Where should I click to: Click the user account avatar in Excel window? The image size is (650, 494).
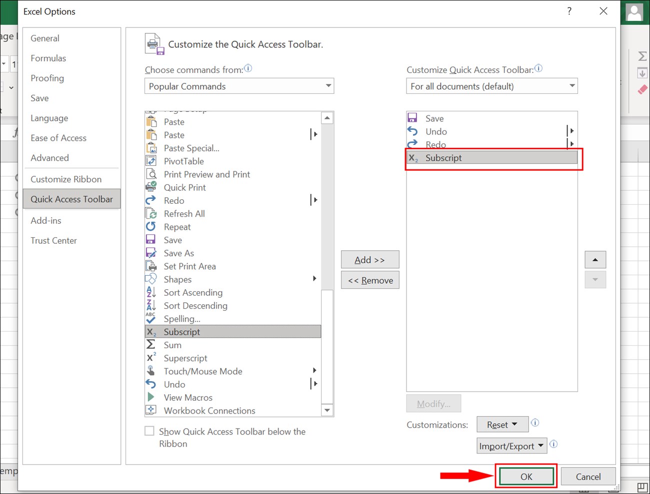[634, 12]
